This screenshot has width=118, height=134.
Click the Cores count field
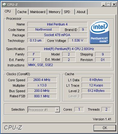(x=79, y=109)
